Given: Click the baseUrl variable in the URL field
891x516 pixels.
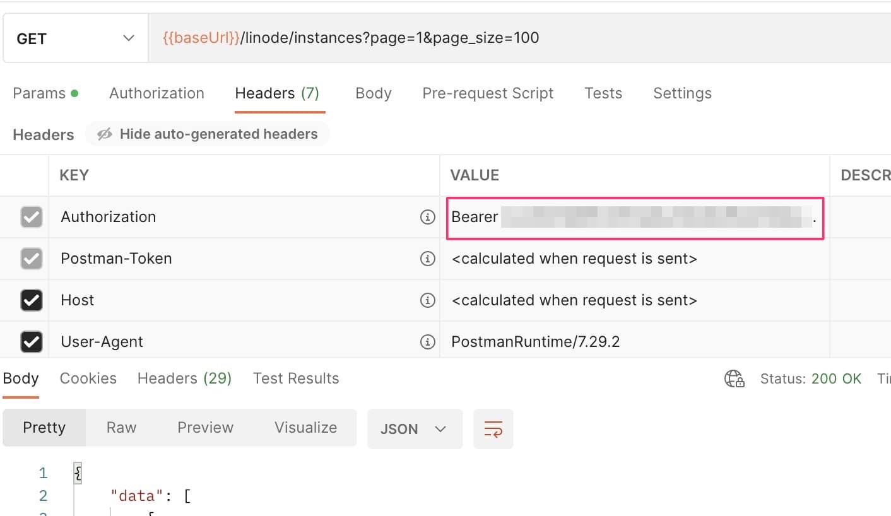Looking at the screenshot, I should (x=199, y=38).
